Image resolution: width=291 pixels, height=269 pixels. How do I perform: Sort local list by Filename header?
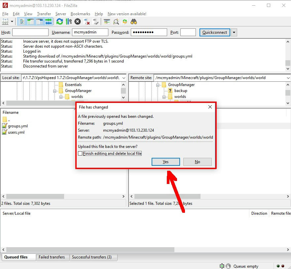tap(11, 112)
